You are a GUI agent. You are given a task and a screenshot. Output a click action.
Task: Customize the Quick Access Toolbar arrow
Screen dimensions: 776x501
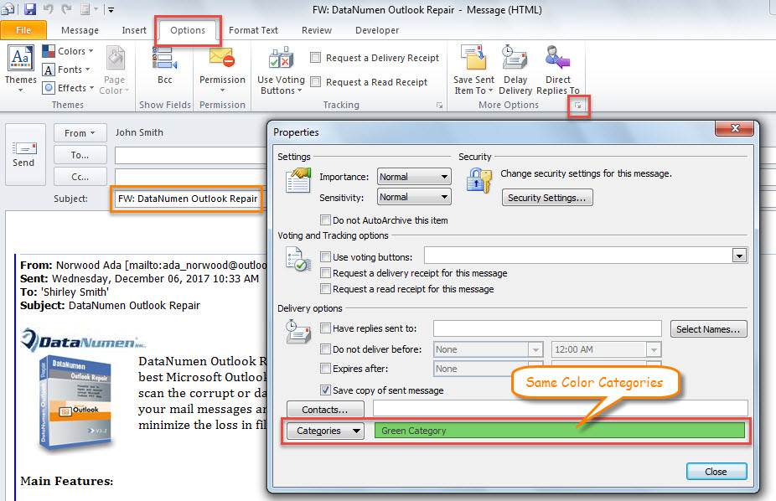[111, 9]
